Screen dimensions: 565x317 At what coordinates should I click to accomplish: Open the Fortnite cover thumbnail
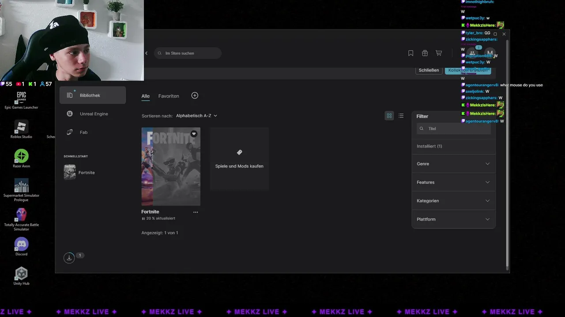point(171,166)
